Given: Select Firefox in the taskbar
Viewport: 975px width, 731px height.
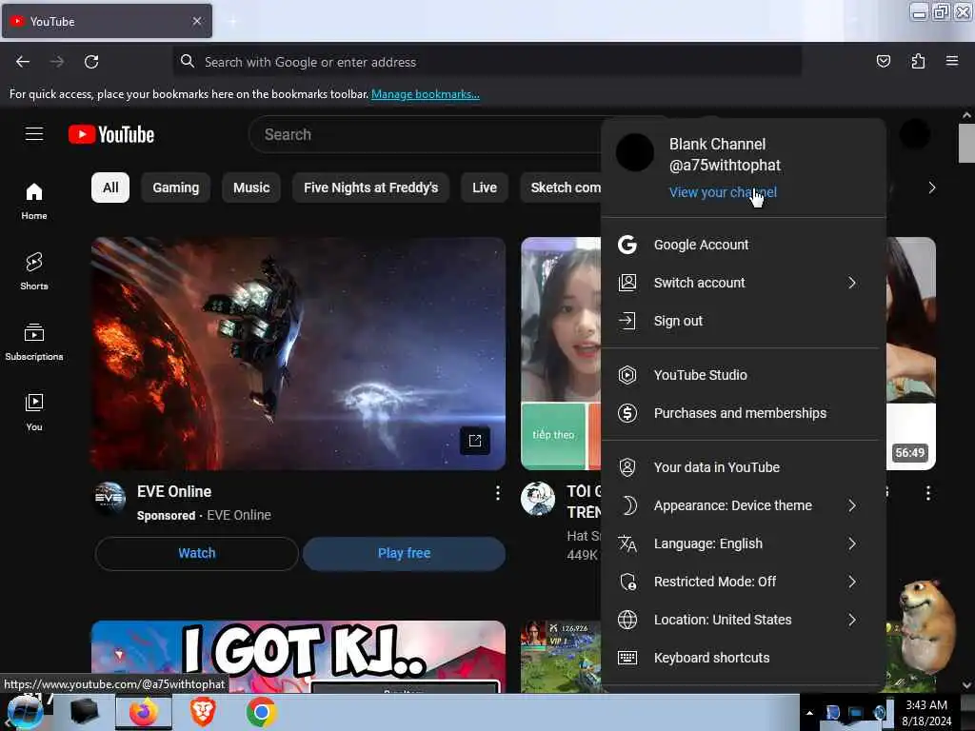Looking at the screenshot, I should coord(144,712).
